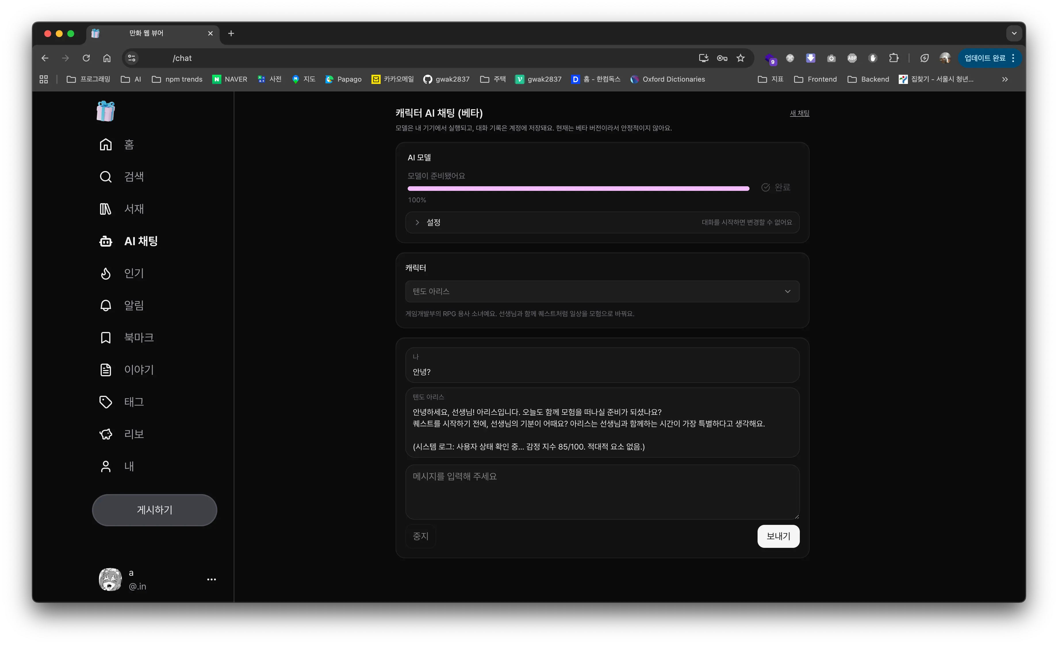
Task: Click the model loading progress bar
Action: click(x=578, y=188)
